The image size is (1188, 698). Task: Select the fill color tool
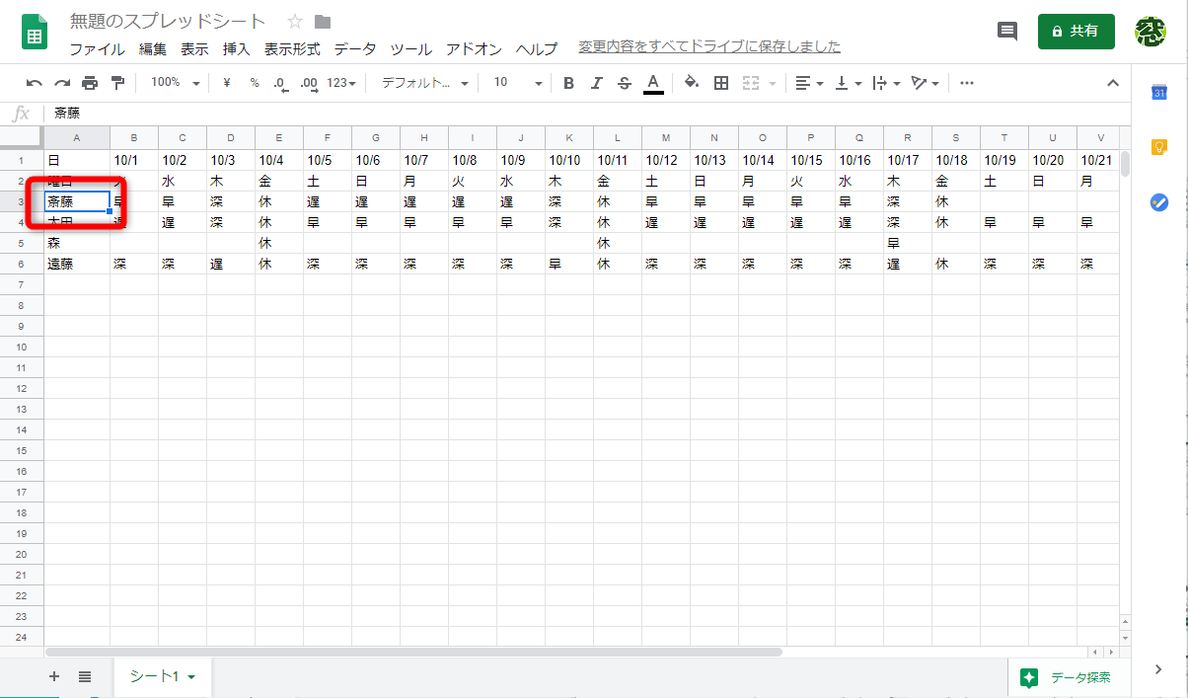(x=692, y=83)
